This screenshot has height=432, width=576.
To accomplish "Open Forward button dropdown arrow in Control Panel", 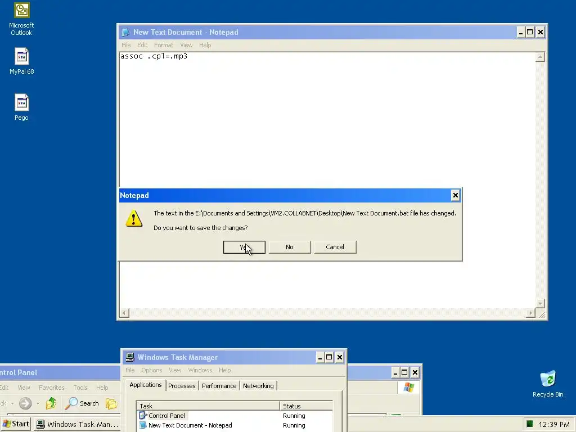I will tap(38, 403).
